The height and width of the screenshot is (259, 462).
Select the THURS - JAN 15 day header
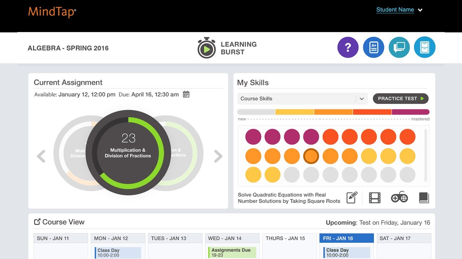(x=289, y=238)
